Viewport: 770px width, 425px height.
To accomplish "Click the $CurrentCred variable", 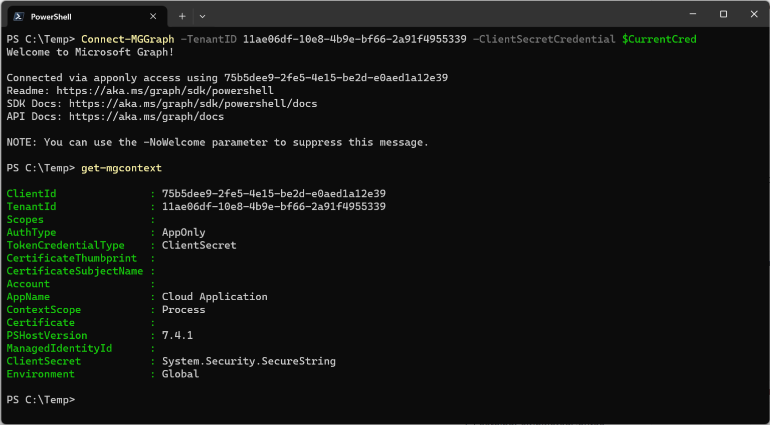I will tap(659, 39).
